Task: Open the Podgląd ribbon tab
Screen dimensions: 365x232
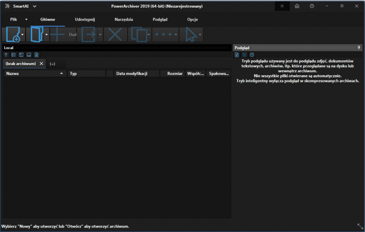Action: point(160,19)
